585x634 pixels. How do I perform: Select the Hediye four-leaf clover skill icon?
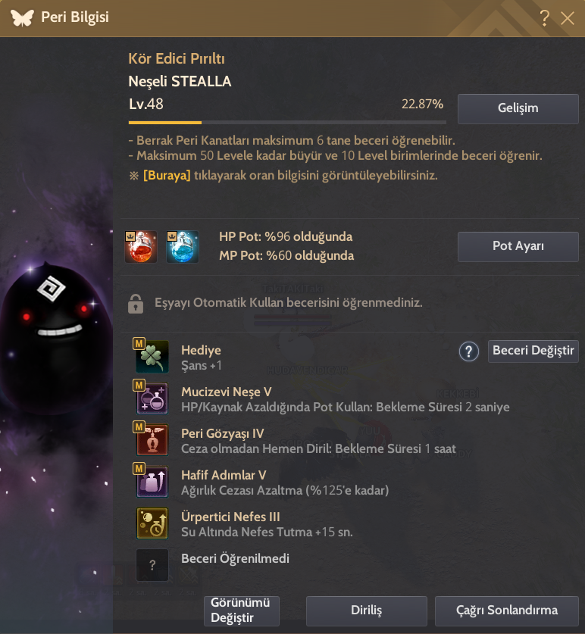click(x=152, y=356)
